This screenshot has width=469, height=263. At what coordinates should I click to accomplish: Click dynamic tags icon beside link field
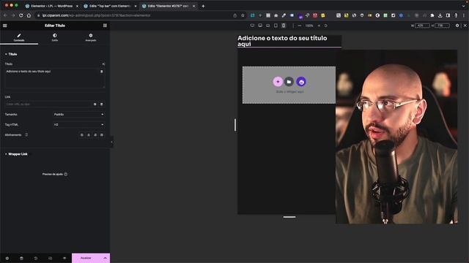tap(102, 104)
